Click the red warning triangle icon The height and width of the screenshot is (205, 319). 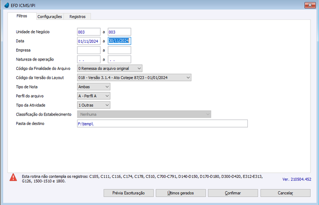(x=13, y=177)
